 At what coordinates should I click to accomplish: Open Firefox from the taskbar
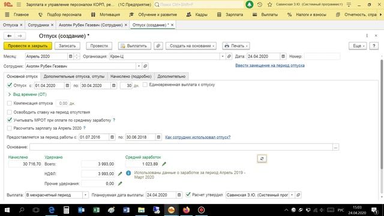pos(186,210)
